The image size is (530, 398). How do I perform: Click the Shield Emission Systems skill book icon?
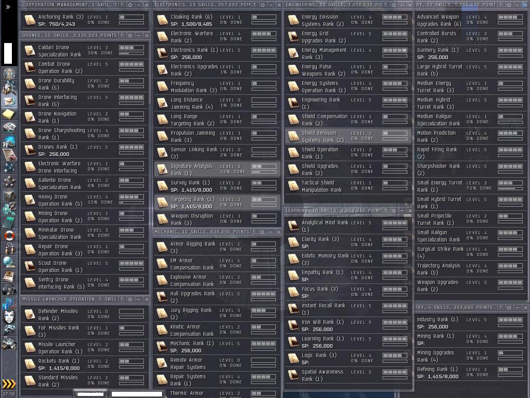click(293, 136)
